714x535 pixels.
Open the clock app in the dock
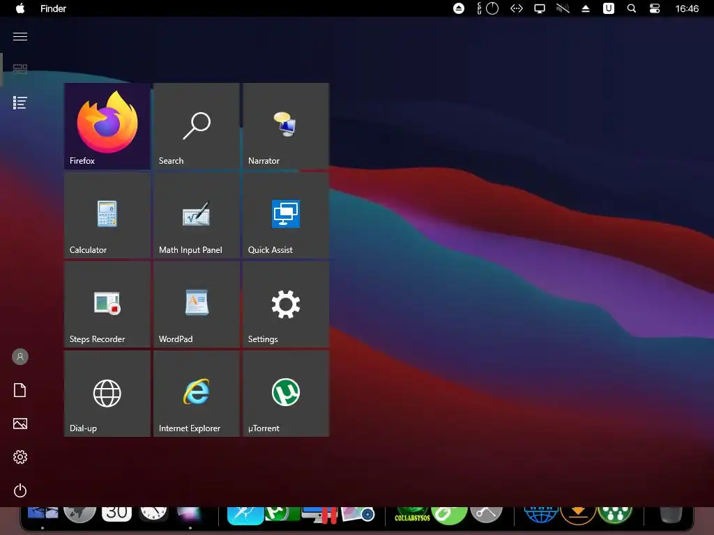coord(153,513)
